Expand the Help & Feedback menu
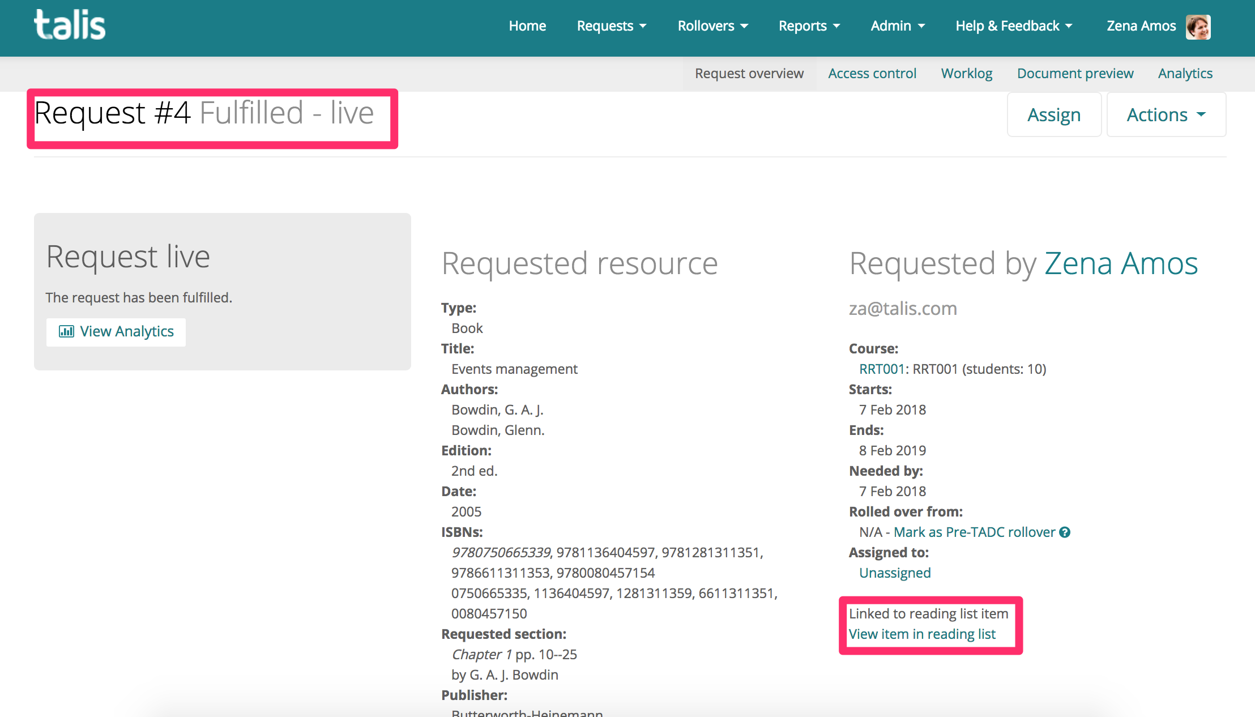Viewport: 1255px width, 717px height. [1013, 26]
